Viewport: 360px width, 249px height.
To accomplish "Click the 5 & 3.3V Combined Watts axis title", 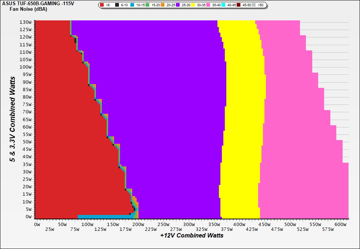I will 13,119.
